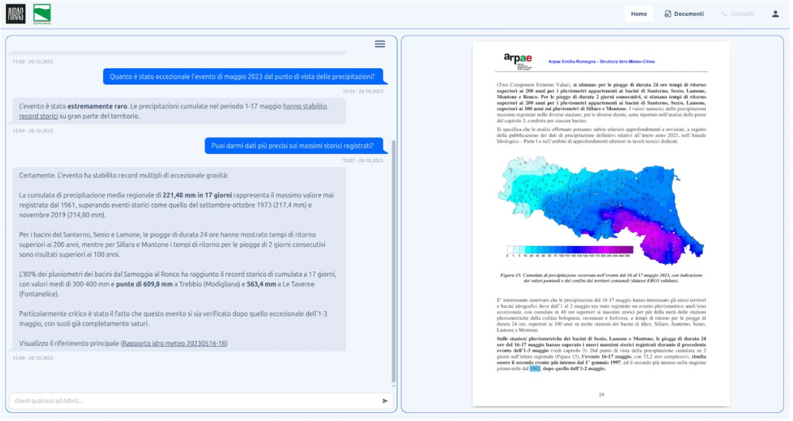Switch to the Home tab
The width and height of the screenshot is (793, 421).
[x=639, y=14]
